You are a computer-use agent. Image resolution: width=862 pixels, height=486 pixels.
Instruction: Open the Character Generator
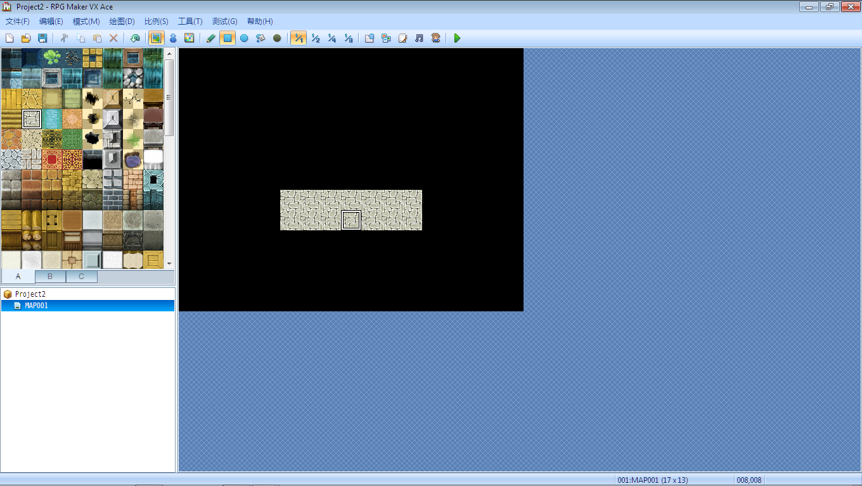(x=435, y=39)
